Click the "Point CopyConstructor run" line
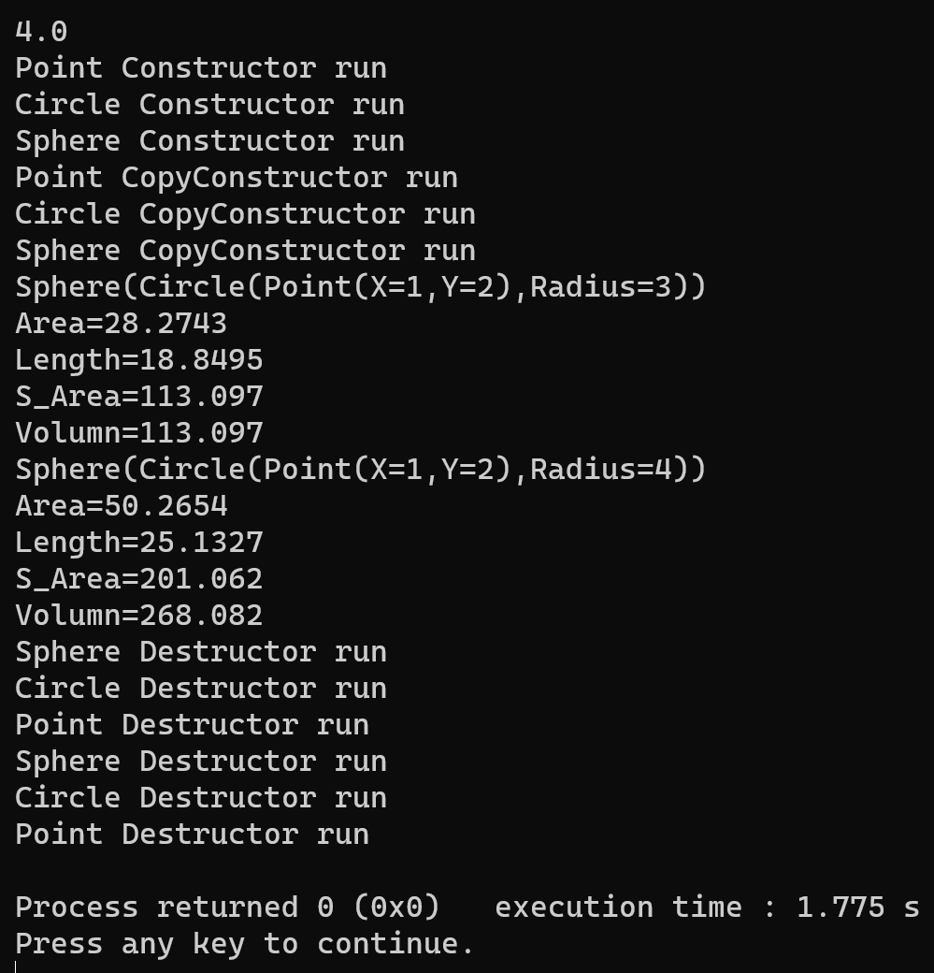This screenshot has width=934, height=973. click(236, 178)
